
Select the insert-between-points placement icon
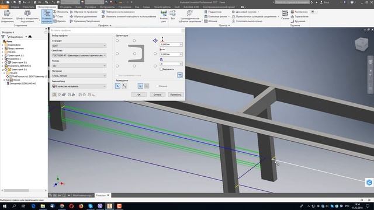coord(124,86)
